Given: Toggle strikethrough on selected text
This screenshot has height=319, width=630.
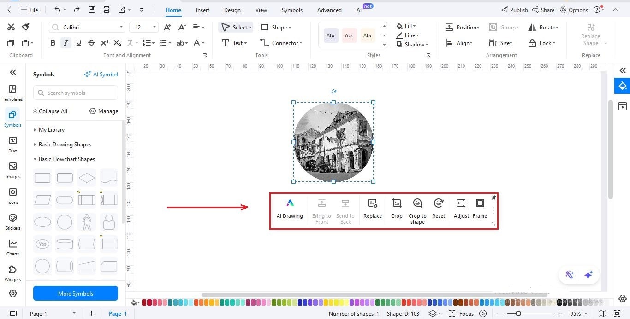Looking at the screenshot, I should (x=91, y=43).
